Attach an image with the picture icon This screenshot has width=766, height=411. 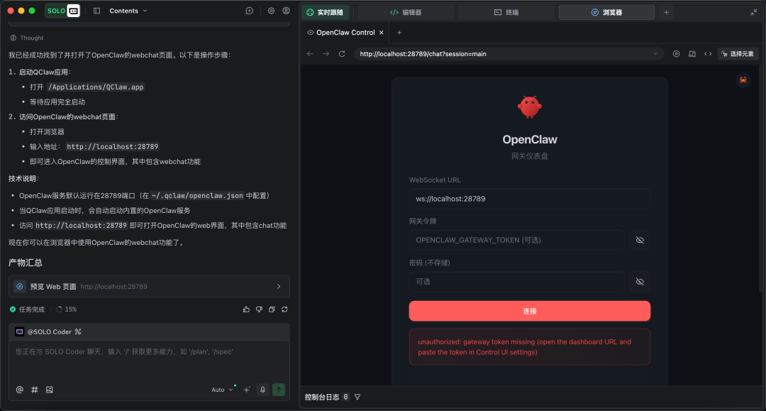tap(50, 390)
